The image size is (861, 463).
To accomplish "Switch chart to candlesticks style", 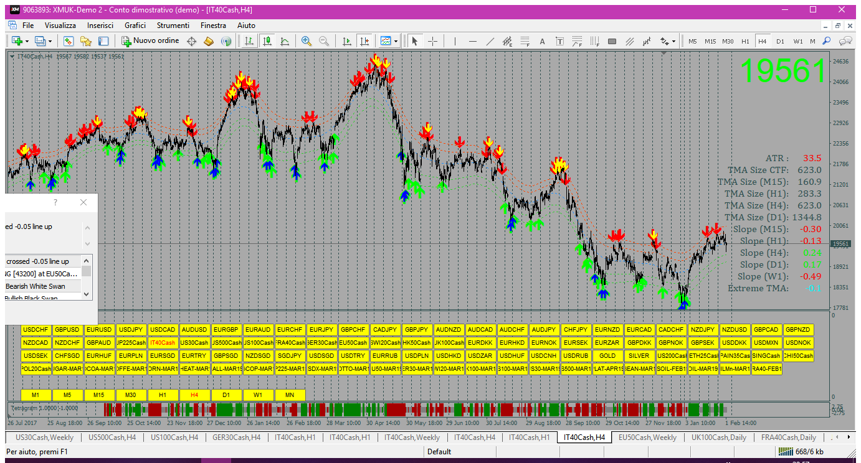I will (x=267, y=41).
